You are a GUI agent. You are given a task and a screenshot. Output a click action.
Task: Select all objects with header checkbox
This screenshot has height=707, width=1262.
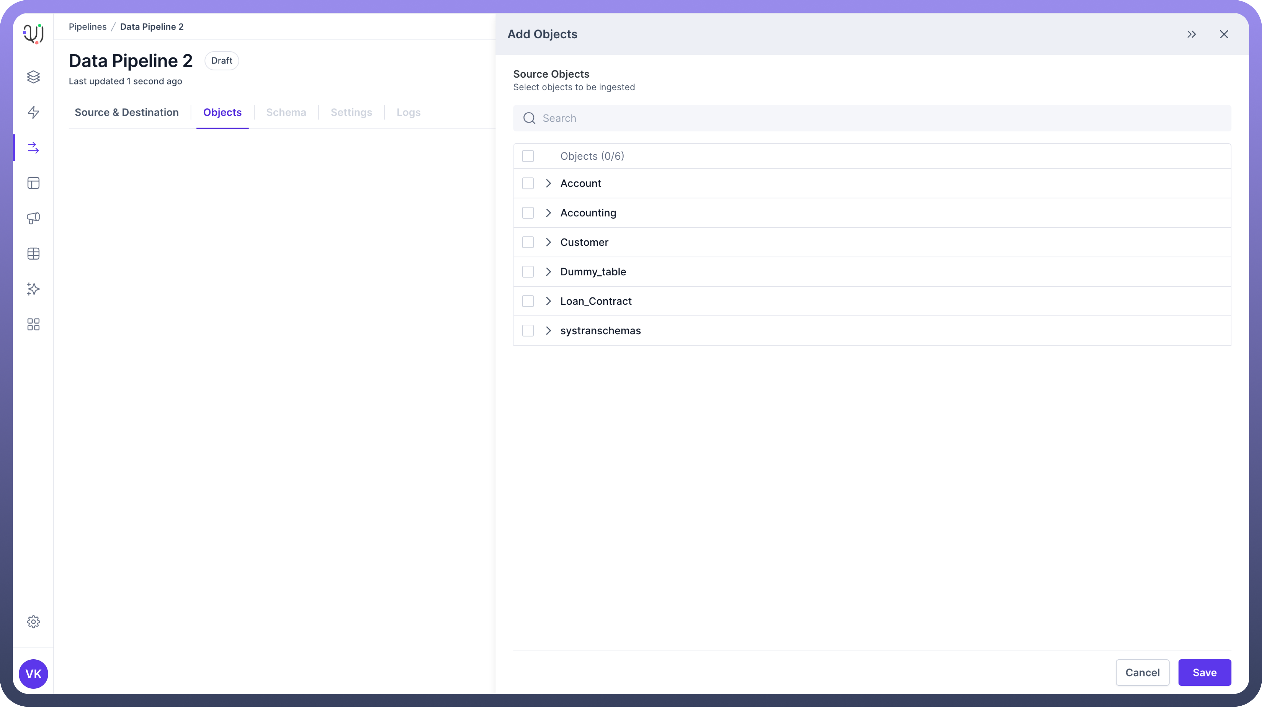click(x=528, y=156)
